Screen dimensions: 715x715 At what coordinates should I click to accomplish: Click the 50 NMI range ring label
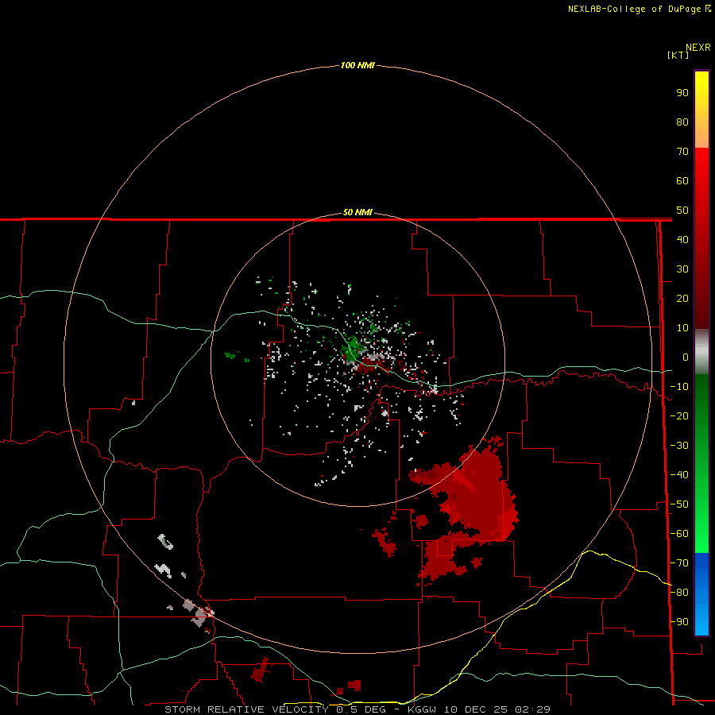(357, 212)
